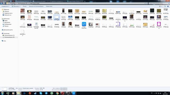Image resolution: width=170 pixels, height=95 pixels.
Task: Select Локальный диск (D:) in navigation pane
Action: click(x=10, y=37)
